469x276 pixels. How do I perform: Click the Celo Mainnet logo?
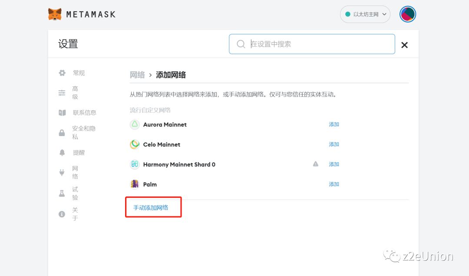134,144
